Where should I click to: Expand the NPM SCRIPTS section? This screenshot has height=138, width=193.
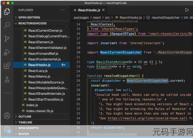tap(41, 128)
